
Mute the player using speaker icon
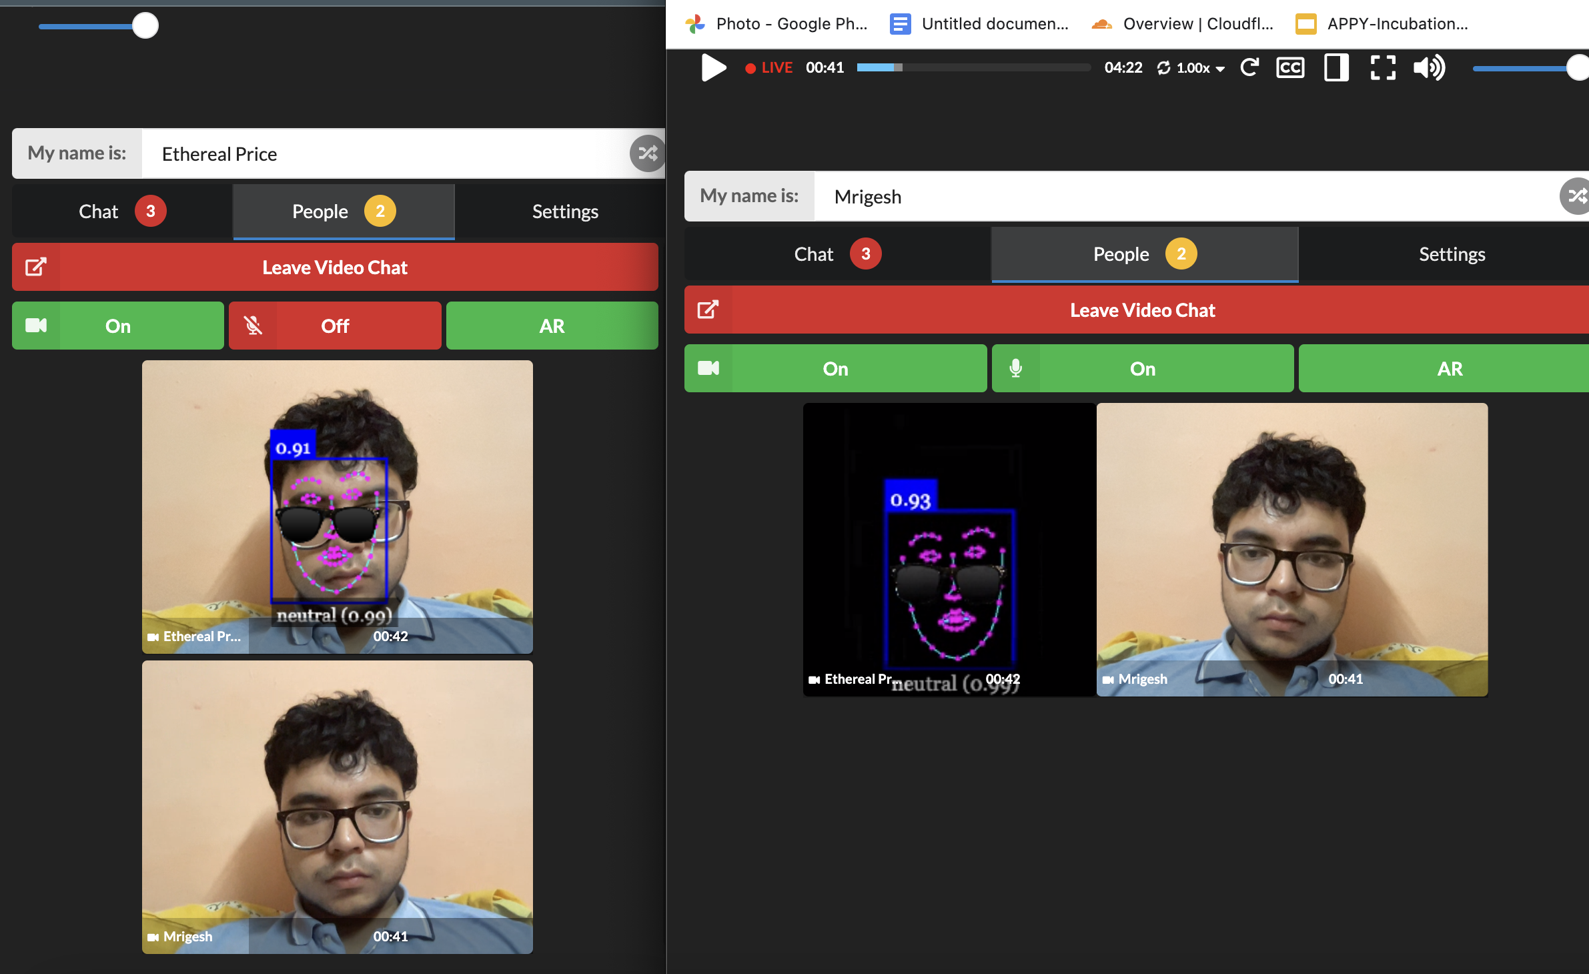(1429, 67)
